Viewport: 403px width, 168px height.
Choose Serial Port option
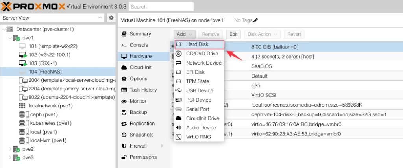click(x=199, y=109)
